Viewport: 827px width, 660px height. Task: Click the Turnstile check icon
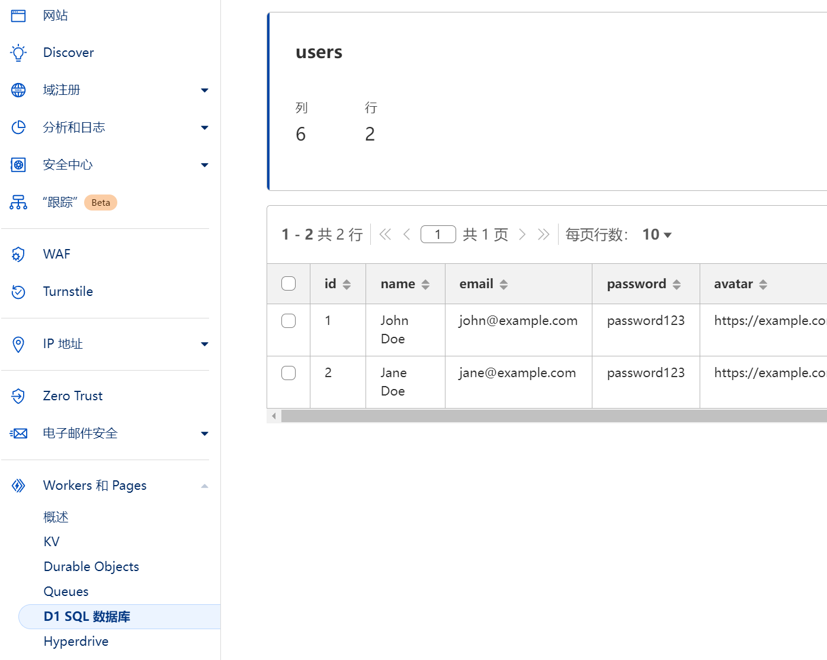tap(18, 292)
